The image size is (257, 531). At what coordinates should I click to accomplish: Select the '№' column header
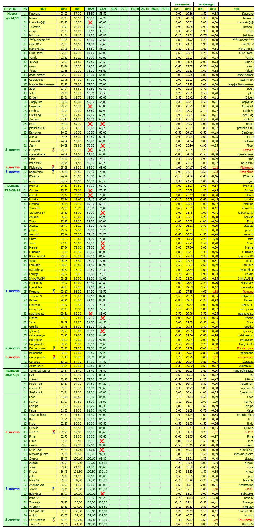25,9
